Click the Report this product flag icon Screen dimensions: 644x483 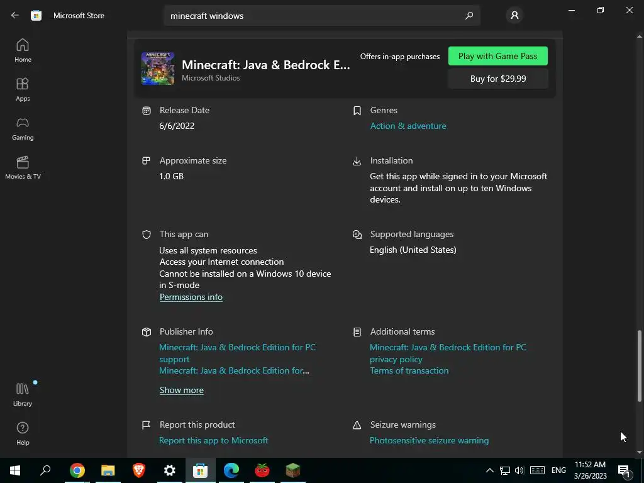(x=146, y=425)
